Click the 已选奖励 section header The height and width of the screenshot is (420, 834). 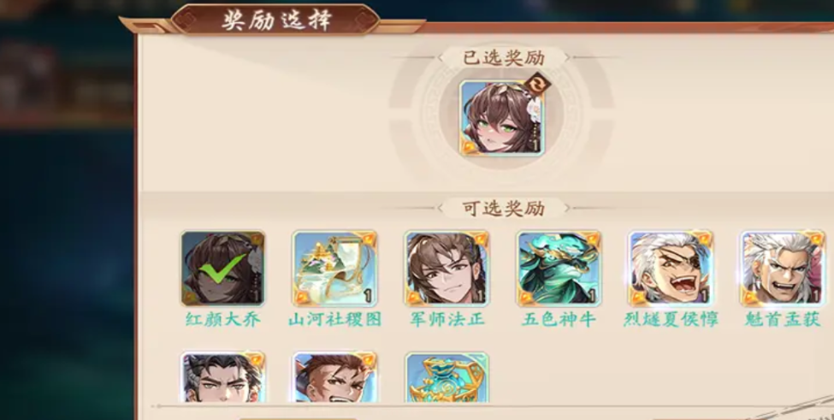503,57
